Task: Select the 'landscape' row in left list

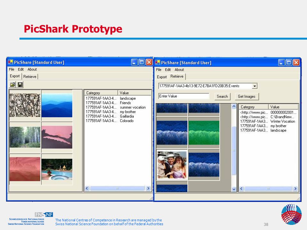Action: click(x=118, y=98)
